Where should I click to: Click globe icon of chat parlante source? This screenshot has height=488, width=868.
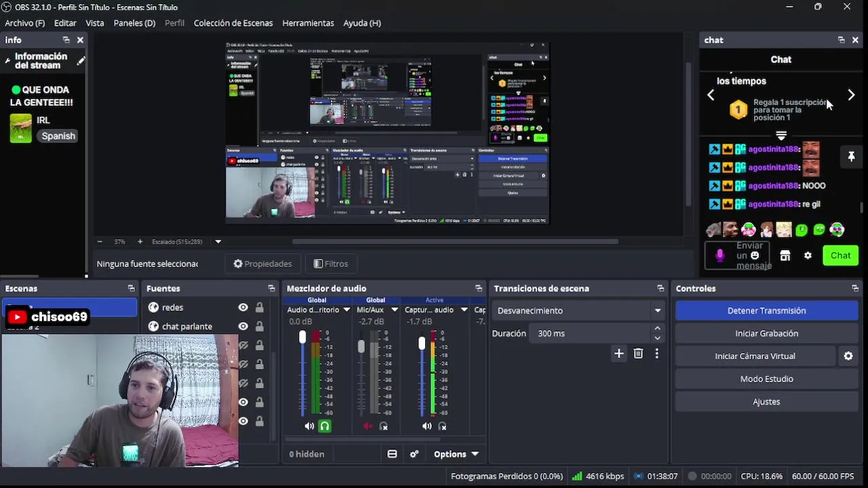point(153,326)
